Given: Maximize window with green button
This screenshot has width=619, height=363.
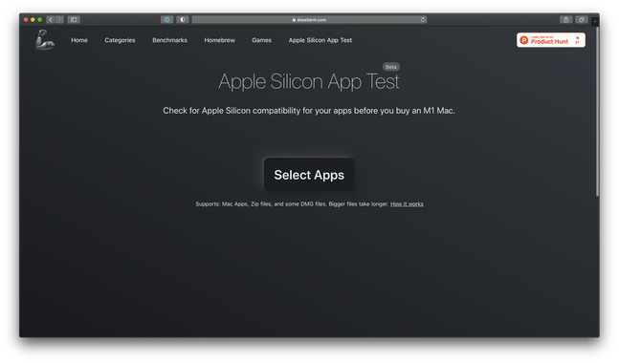Looking at the screenshot, I should (39, 19).
